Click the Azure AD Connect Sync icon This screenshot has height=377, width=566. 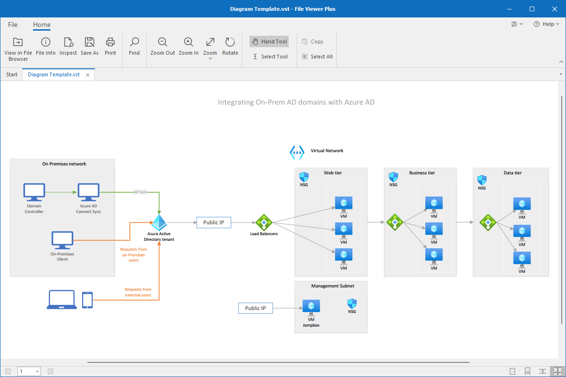[88, 193]
